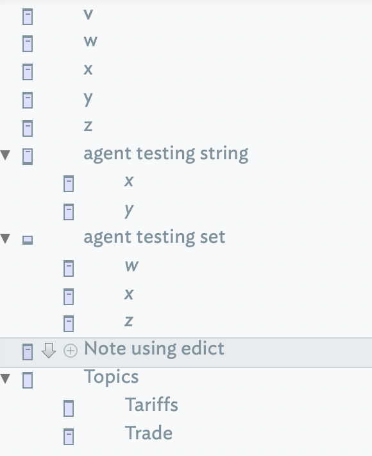This screenshot has width=372, height=456.
Task: Click the note icon beside Tariffs
Action: point(69,408)
